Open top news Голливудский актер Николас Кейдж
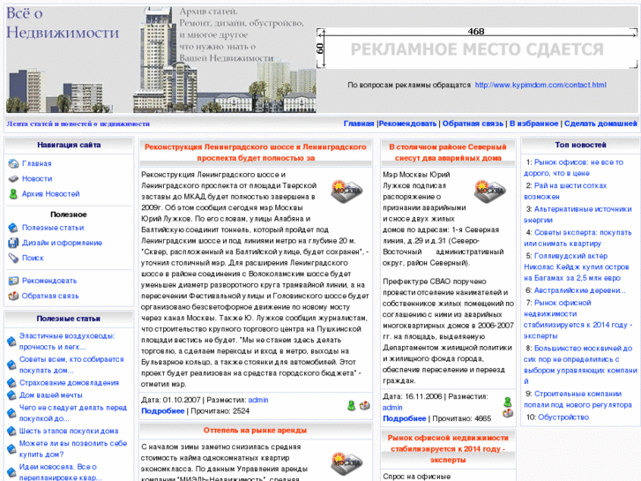The width and height of the screenshot is (641, 481). tap(577, 267)
